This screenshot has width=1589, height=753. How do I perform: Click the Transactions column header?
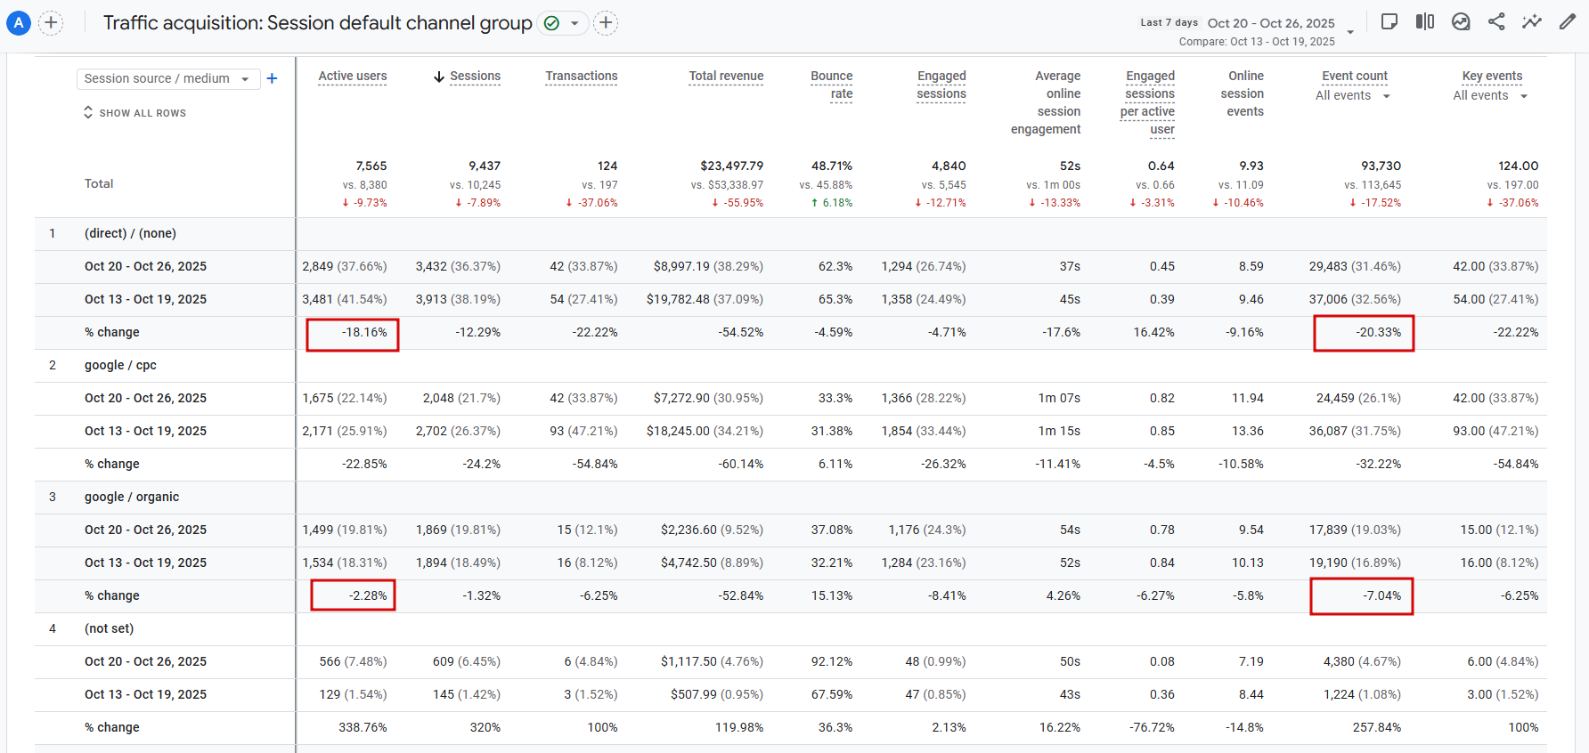[581, 77]
